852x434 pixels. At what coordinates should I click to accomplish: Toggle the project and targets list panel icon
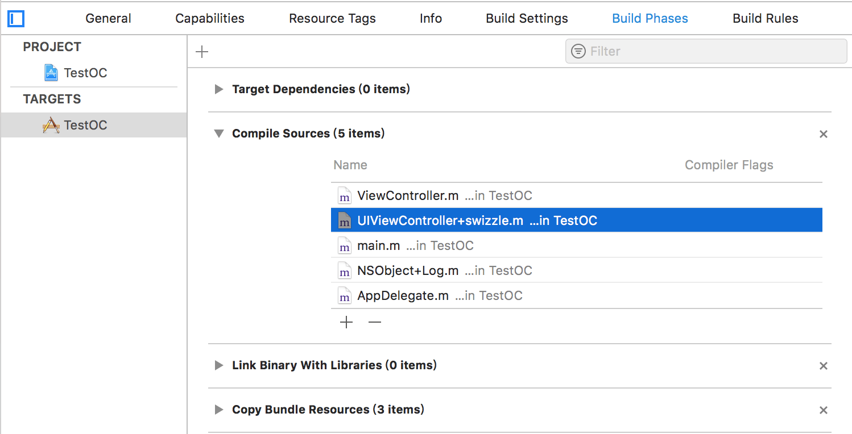16,19
